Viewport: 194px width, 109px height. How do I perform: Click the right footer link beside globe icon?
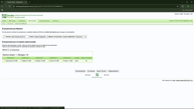tap(106, 75)
